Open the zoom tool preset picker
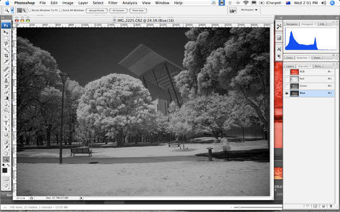 12,10
